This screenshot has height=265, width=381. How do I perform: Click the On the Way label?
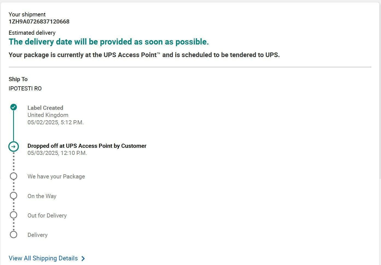click(42, 196)
